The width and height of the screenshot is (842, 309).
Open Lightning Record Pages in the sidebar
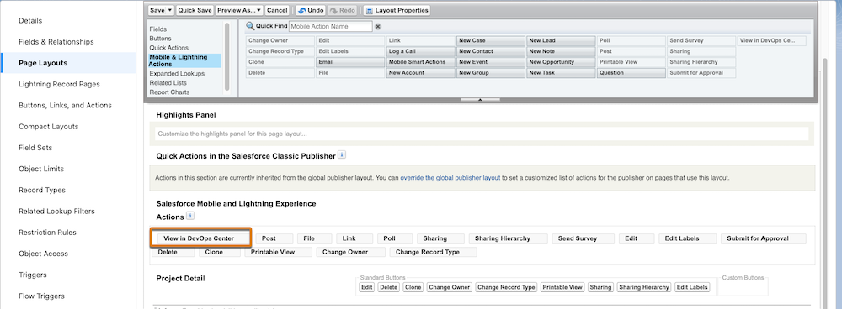tap(59, 84)
